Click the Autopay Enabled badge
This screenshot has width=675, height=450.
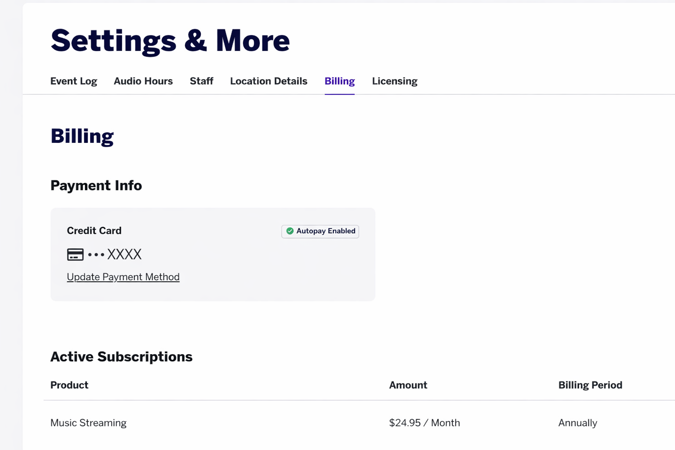click(x=320, y=231)
